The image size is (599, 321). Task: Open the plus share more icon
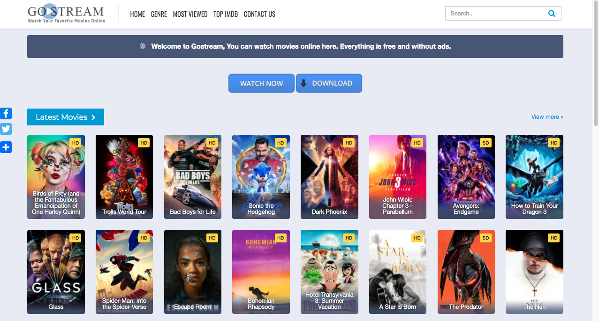[6, 147]
